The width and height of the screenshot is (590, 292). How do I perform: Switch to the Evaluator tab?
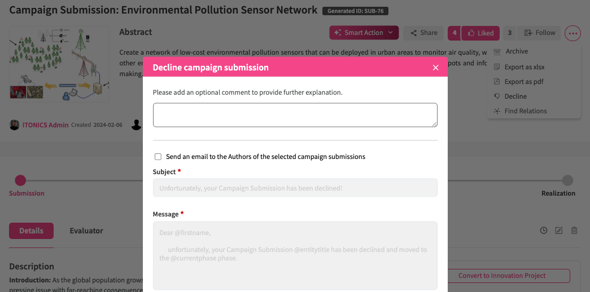[86, 231]
